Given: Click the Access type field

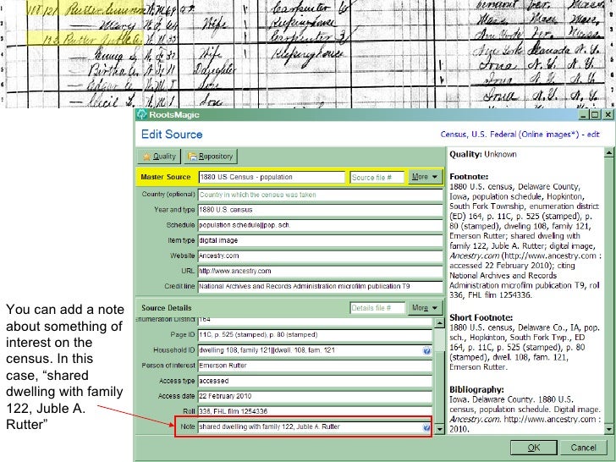Looking at the screenshot, I should point(315,381).
